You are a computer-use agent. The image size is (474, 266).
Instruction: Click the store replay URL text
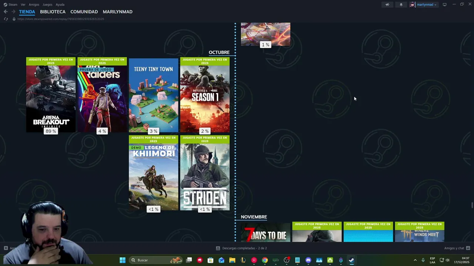tap(61, 19)
